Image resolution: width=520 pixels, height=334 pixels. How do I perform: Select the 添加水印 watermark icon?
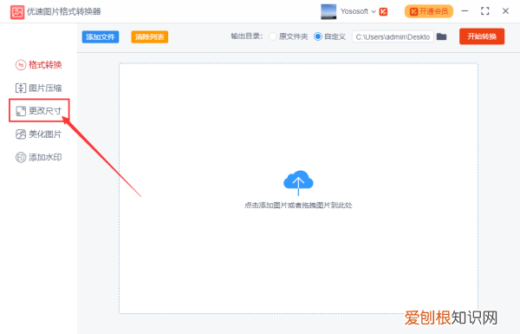(x=21, y=157)
